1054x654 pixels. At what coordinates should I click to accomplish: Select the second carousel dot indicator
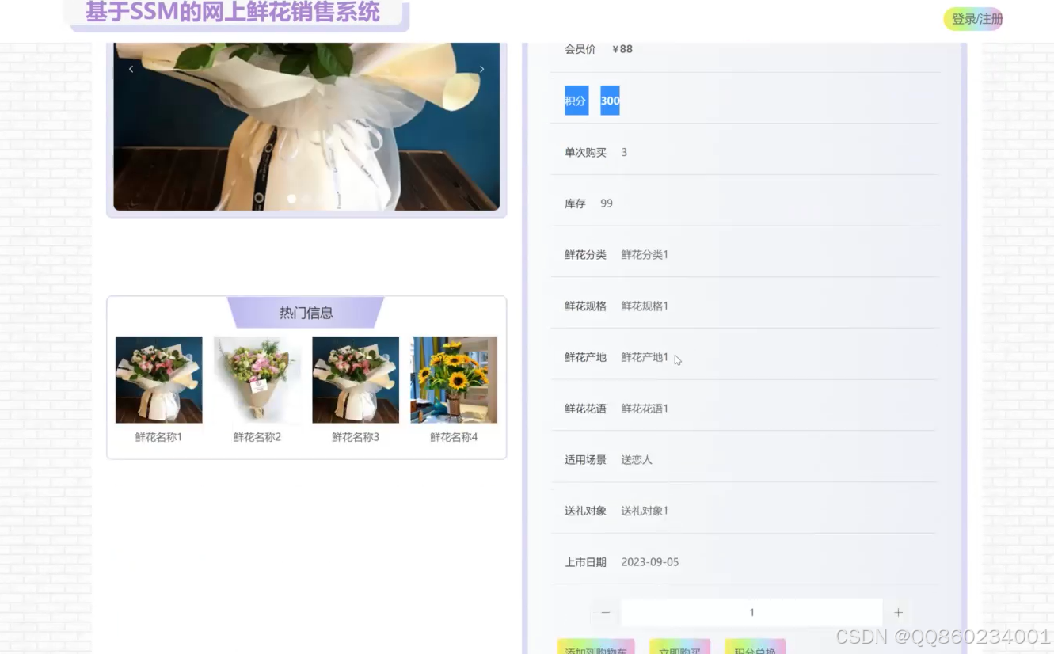pos(306,199)
